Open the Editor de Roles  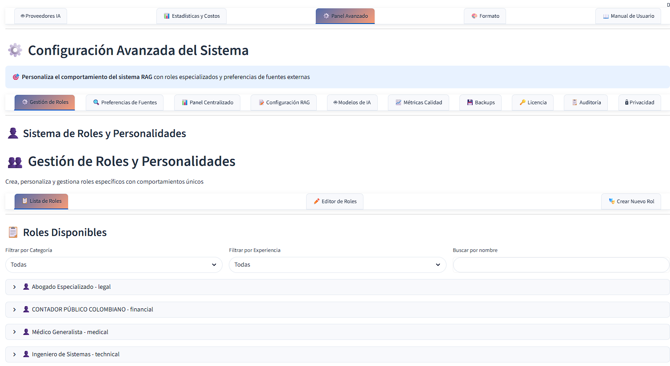pyautogui.click(x=335, y=201)
